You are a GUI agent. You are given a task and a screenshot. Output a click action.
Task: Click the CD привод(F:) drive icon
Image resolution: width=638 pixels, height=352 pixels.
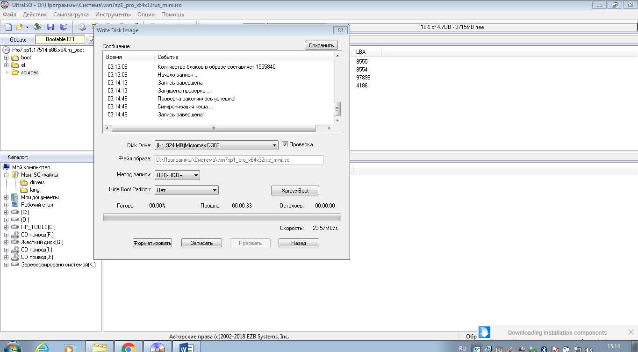click(15, 235)
